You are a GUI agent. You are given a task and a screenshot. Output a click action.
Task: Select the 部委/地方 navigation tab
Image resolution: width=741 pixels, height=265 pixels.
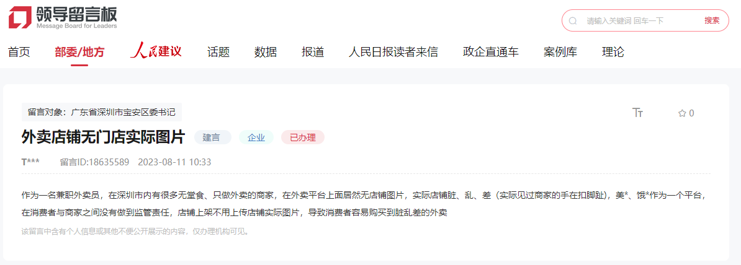79,52
